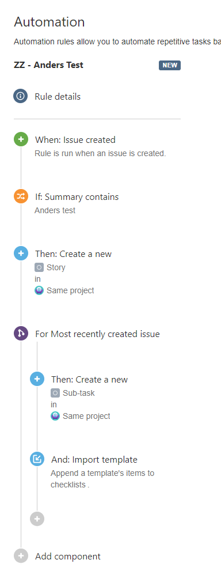Open For Most recently created issue branch
The width and height of the screenshot is (221, 575).
97,334
